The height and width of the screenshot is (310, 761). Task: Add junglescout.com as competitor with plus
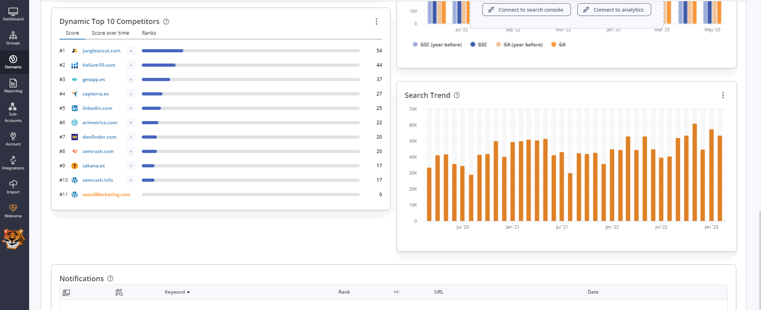(131, 51)
